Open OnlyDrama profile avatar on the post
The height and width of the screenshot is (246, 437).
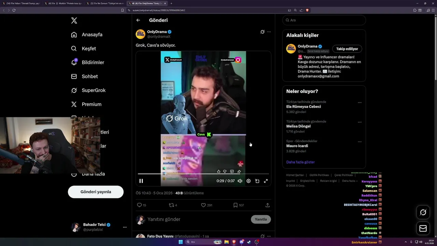(x=140, y=34)
